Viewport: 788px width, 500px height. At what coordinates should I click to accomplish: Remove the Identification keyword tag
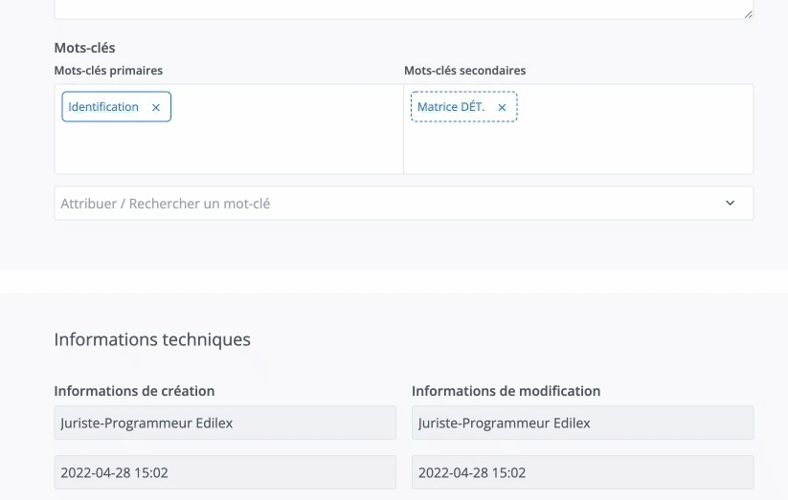coord(156,108)
